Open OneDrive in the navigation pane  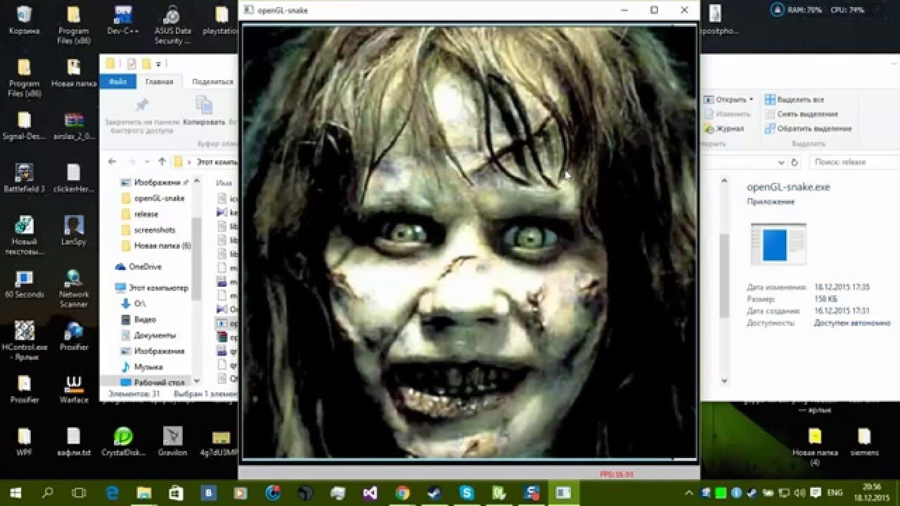(x=138, y=267)
